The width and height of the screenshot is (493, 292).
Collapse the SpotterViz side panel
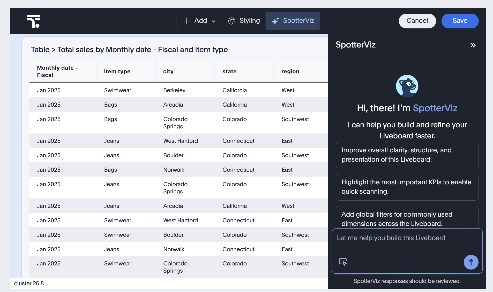tap(473, 45)
